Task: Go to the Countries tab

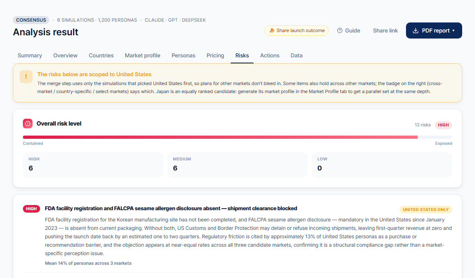Action: [x=101, y=55]
